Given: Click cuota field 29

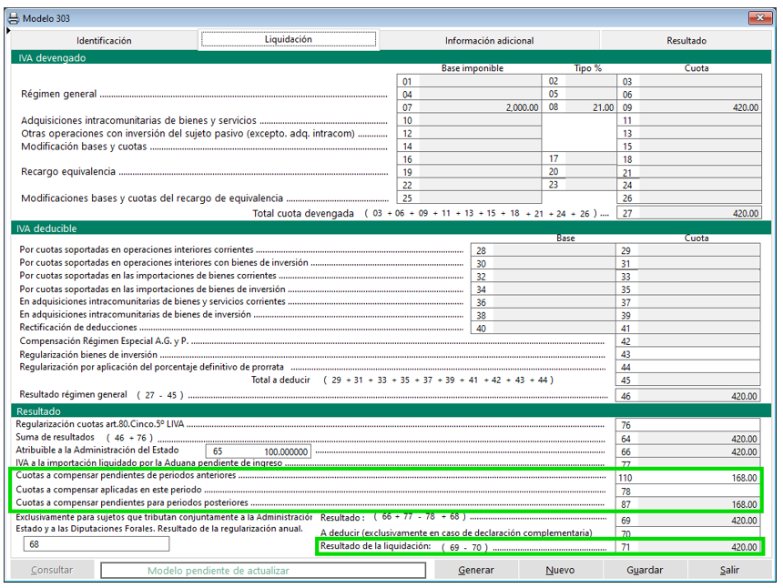Looking at the screenshot, I should 687,250.
